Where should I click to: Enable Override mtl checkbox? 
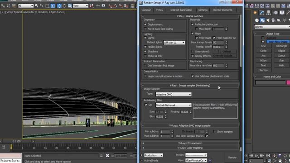tap(193, 51)
